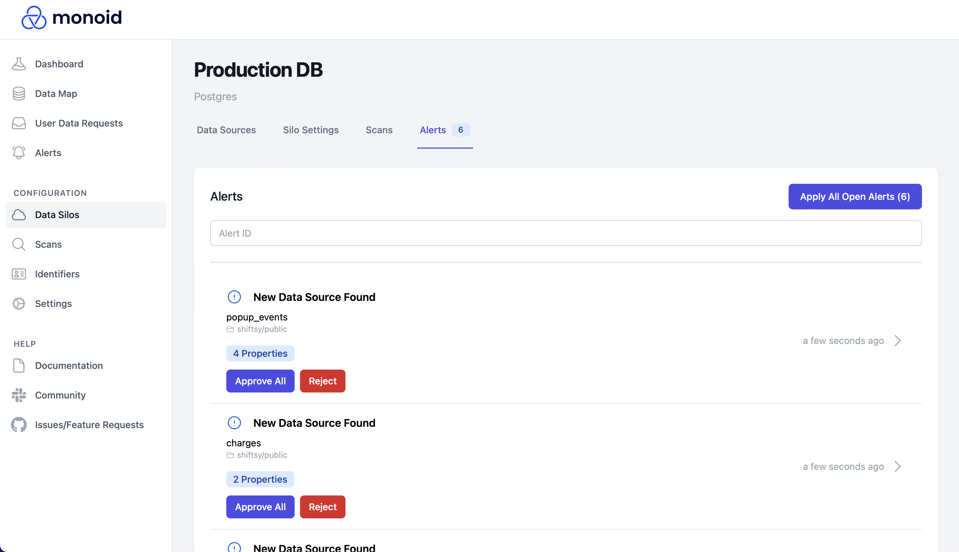Open Issues/Feature Requests link
The height and width of the screenshot is (552, 959).
pos(86,425)
